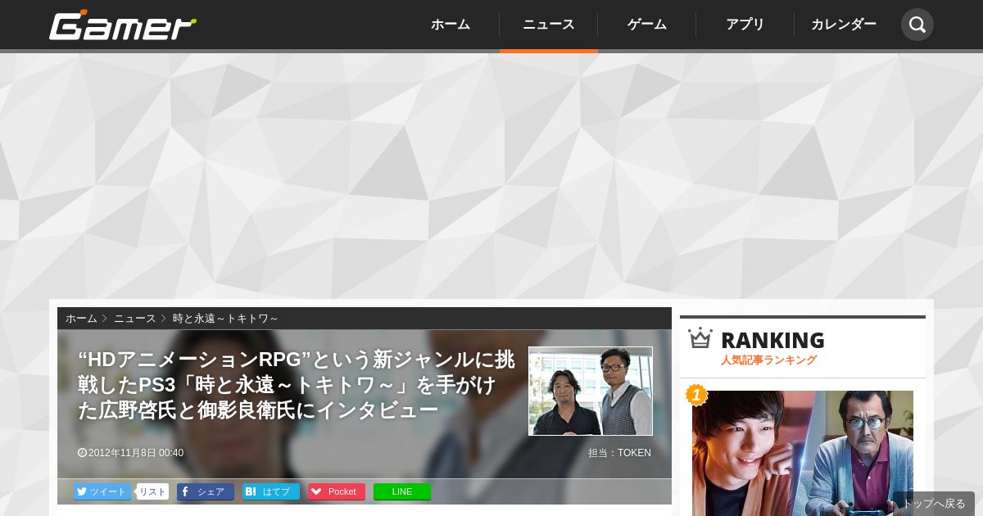This screenshot has height=516, width=983.
Task: Click the date 2012年11月8日 00:40
Action: click(x=131, y=453)
